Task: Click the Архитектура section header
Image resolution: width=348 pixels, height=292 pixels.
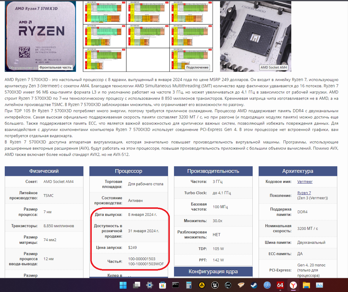Action: (x=298, y=171)
